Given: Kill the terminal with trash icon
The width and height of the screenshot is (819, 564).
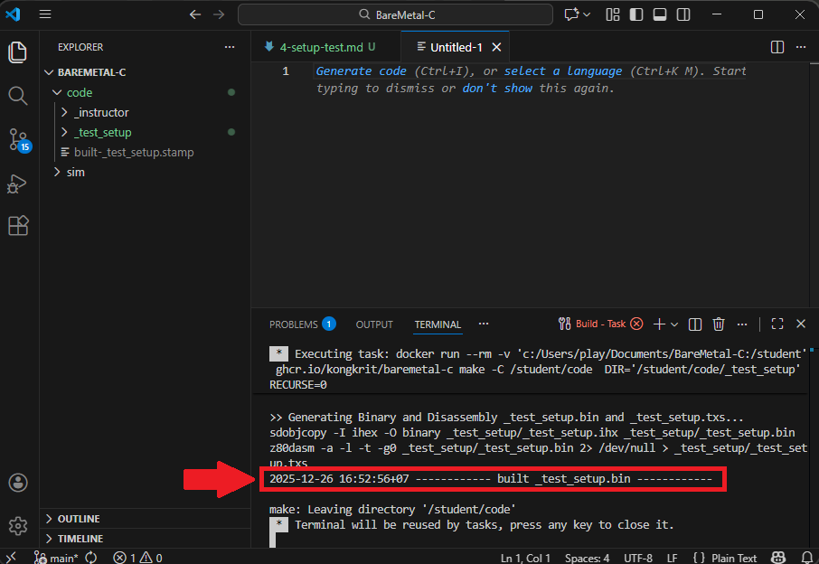Looking at the screenshot, I should tap(719, 324).
